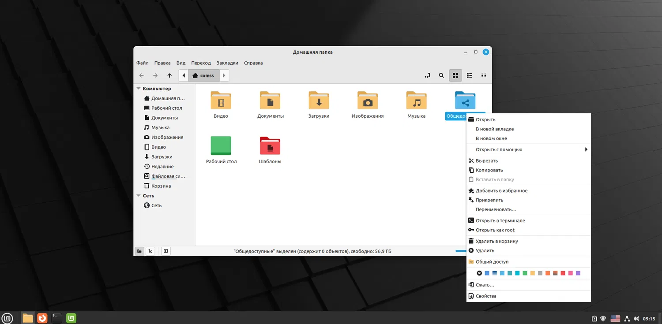Remove the folder color with the X icon
662x324 pixels.
[x=479, y=273]
